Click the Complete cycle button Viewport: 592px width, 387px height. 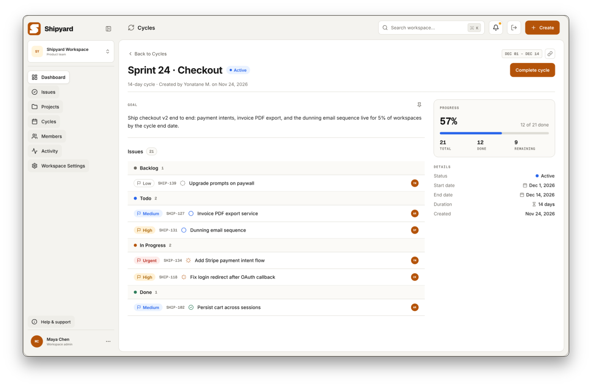(532, 70)
